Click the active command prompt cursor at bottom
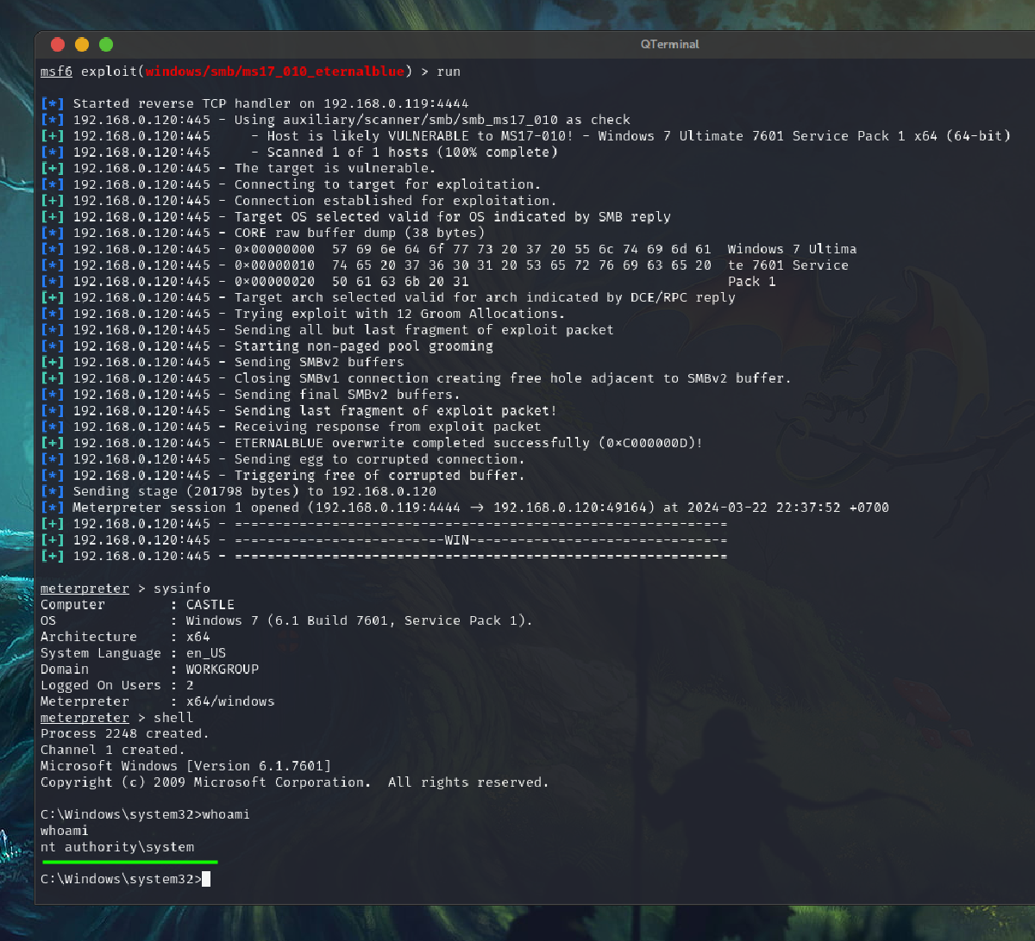 [x=206, y=879]
